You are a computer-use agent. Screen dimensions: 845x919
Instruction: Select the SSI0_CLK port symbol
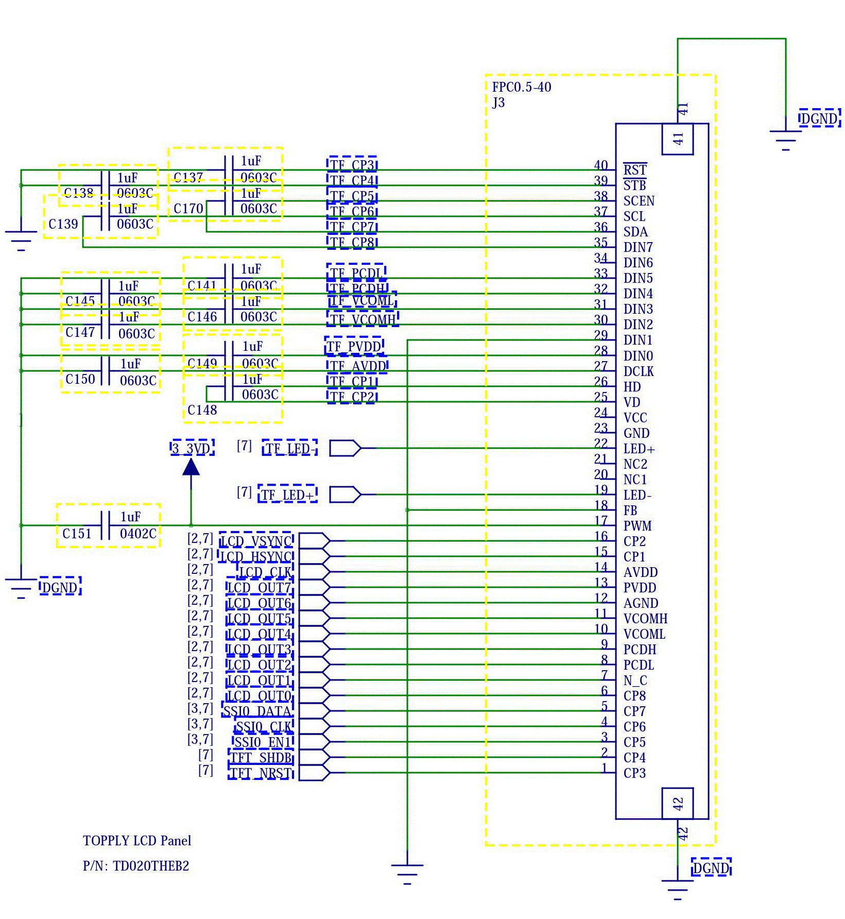(x=315, y=726)
